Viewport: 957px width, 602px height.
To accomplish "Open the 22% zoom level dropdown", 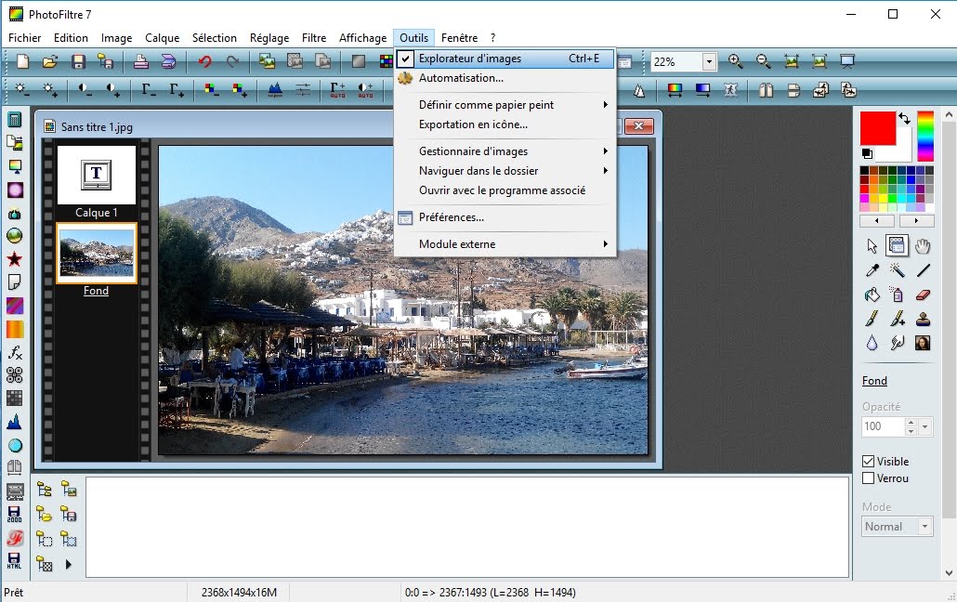I will (710, 62).
